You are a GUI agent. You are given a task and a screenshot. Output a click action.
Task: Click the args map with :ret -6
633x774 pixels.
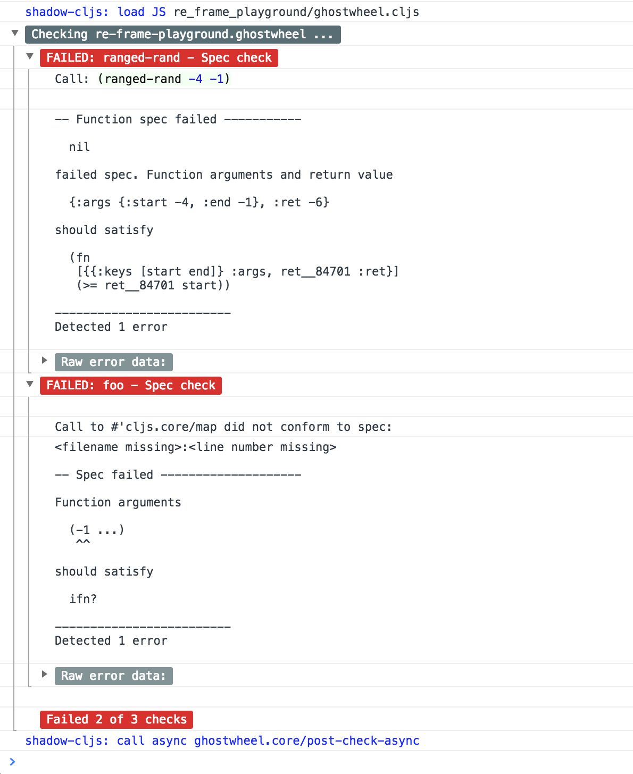199,202
